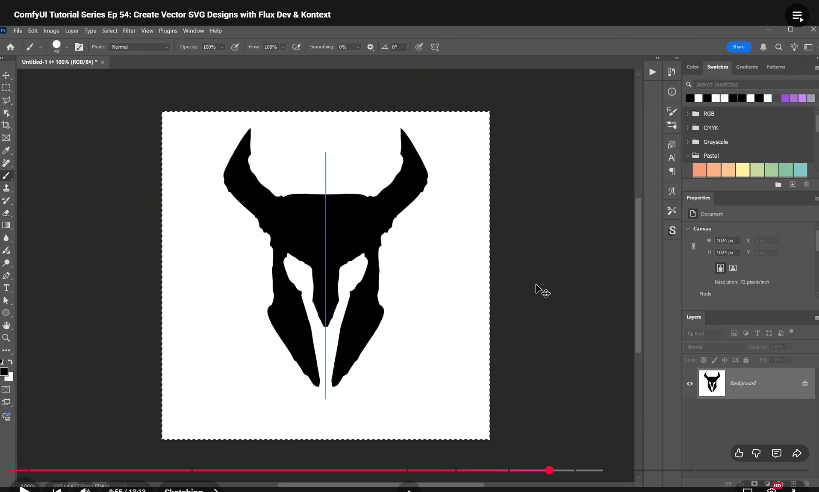Screen dimensions: 819x492
Task: Switch to the Gradients tab
Action: (747, 67)
